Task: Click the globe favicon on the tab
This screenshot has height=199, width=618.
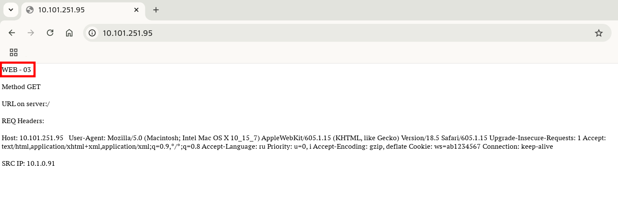Action: click(30, 10)
